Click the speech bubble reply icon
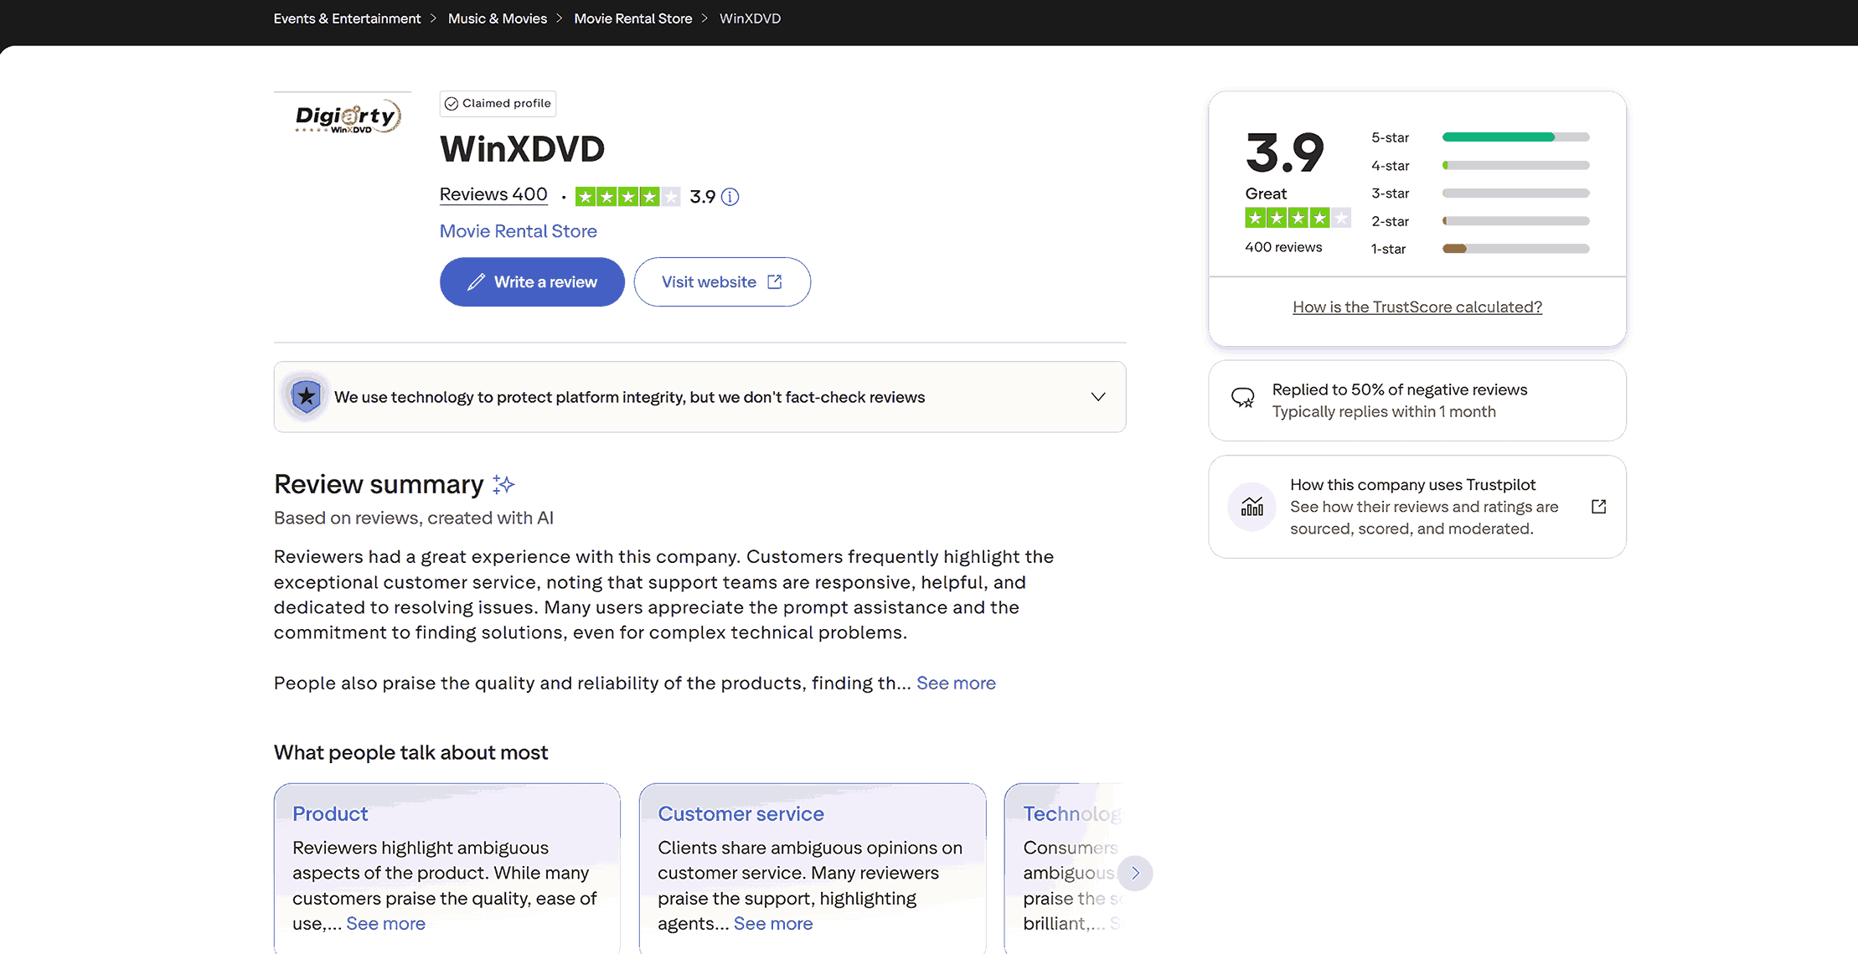1858x954 pixels. click(x=1242, y=398)
